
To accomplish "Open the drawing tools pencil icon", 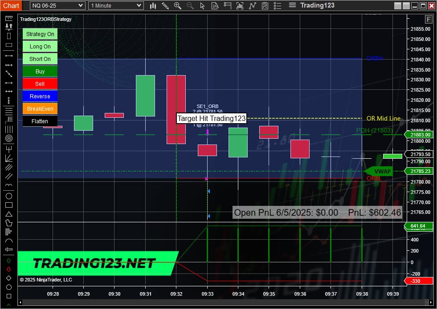I will pos(165,6).
